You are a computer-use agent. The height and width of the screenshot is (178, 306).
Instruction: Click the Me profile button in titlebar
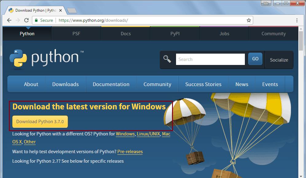click(x=265, y=3)
